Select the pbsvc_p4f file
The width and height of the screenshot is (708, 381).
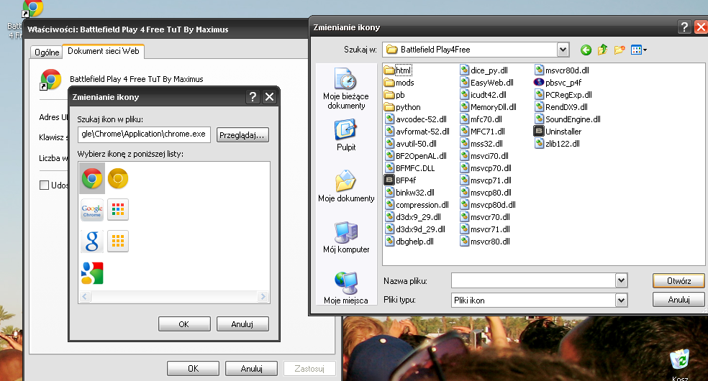[557, 83]
